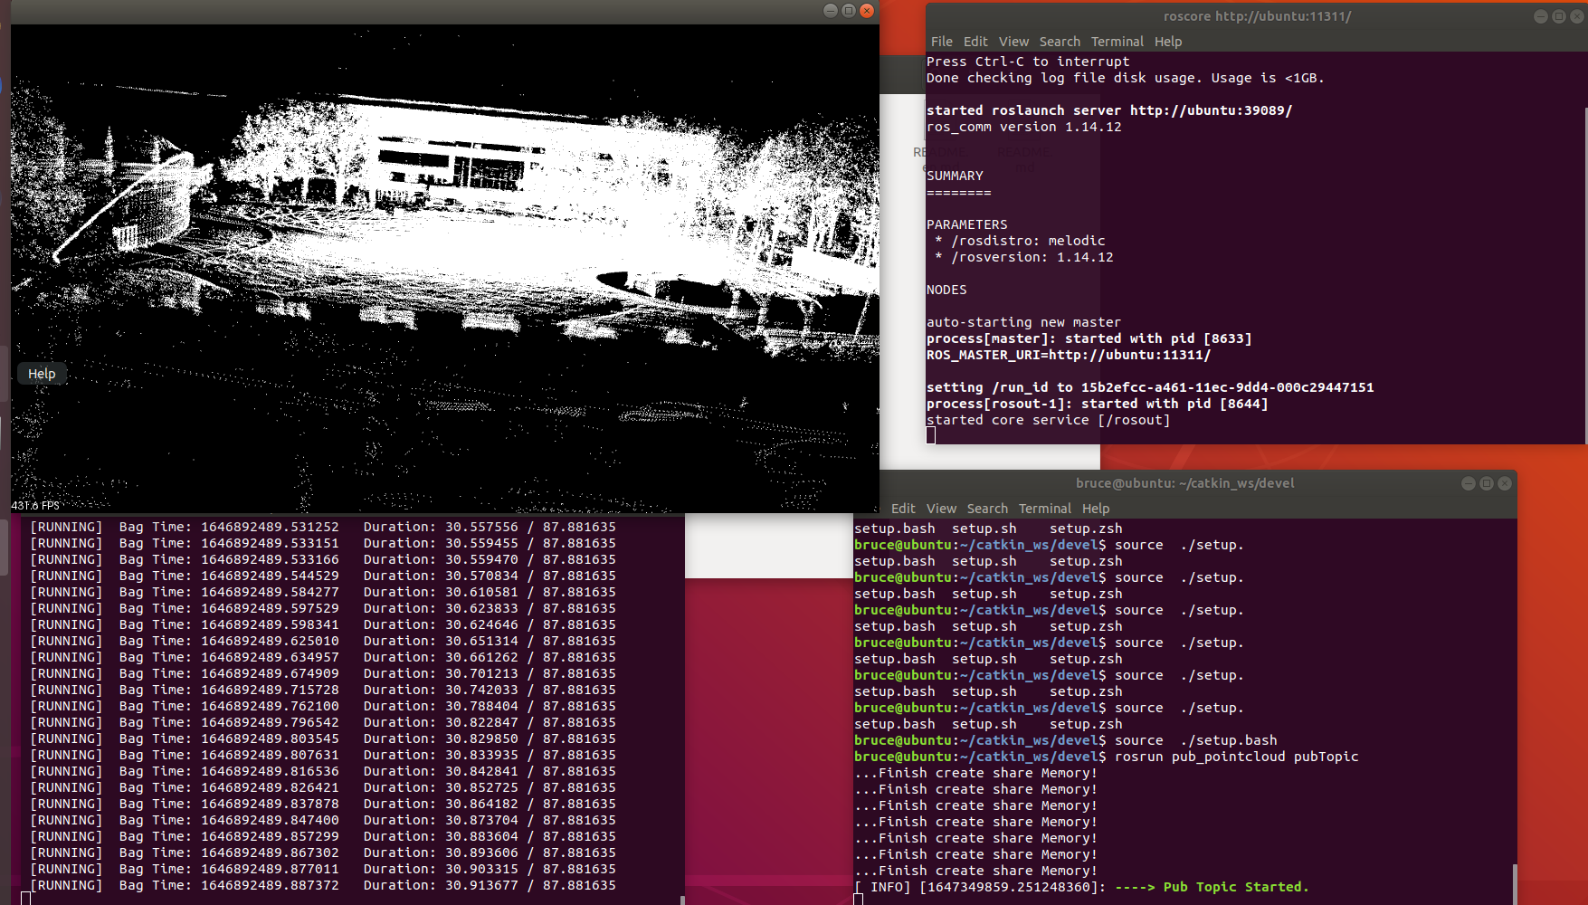Open View menu in bruce@ubuntu terminal

[x=941, y=509]
